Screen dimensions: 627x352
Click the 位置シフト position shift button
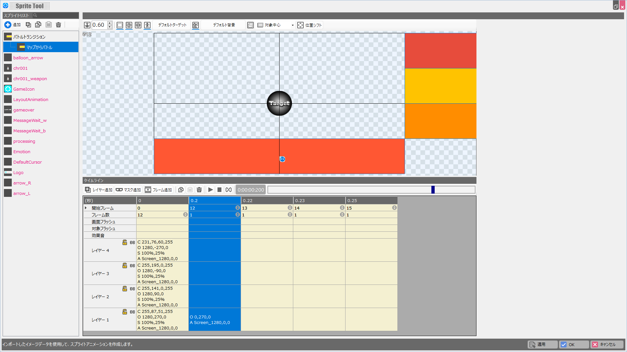(310, 25)
